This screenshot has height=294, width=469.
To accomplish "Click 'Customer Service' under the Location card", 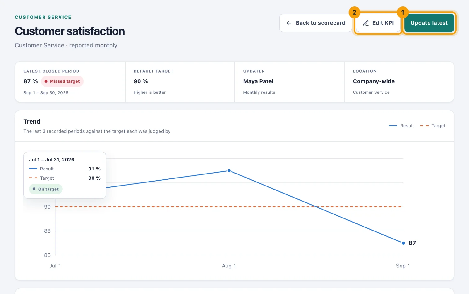I will pos(371,92).
